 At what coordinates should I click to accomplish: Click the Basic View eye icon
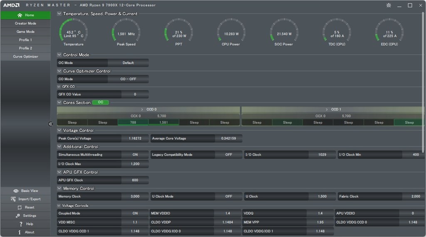(x=16, y=191)
